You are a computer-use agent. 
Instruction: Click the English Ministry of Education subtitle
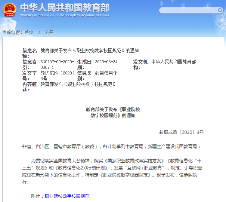coord(65,16)
